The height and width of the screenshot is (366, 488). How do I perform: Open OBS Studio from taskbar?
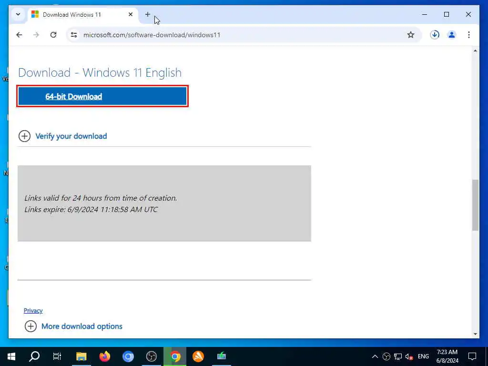point(151,356)
